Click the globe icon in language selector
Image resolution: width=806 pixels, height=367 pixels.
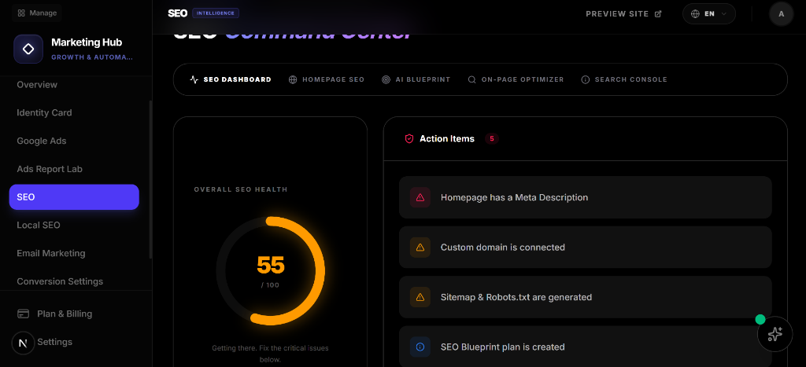696,14
